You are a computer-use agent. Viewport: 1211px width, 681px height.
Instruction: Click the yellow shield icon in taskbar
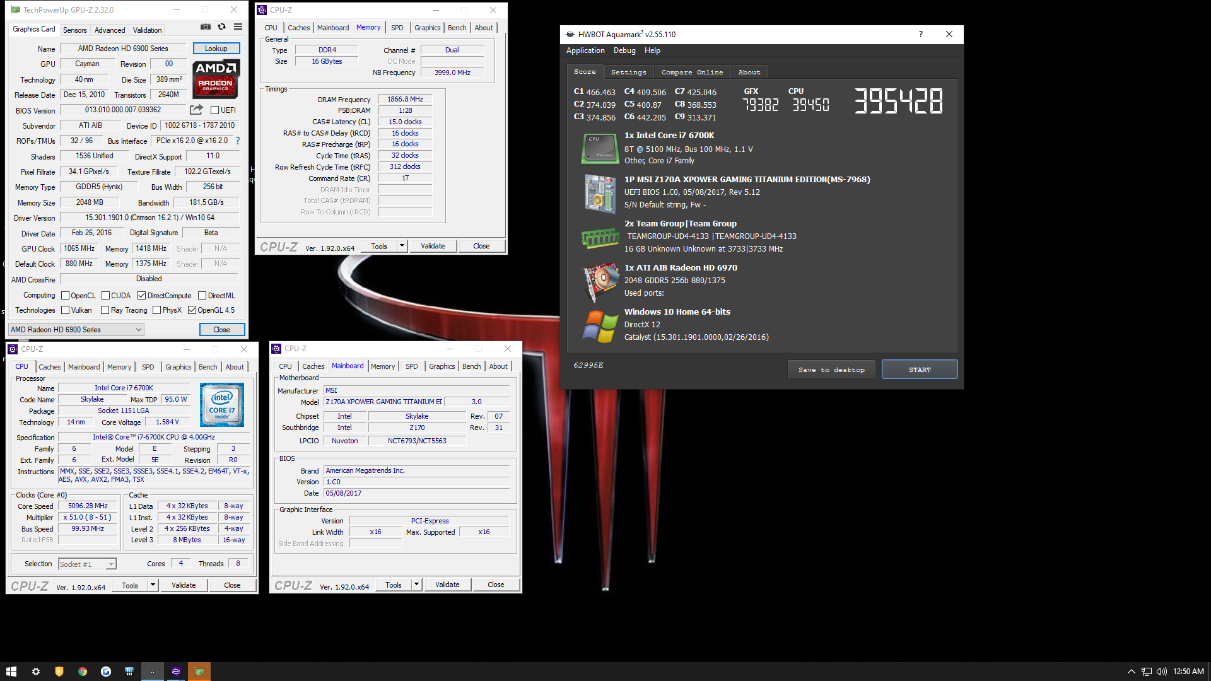pos(59,672)
